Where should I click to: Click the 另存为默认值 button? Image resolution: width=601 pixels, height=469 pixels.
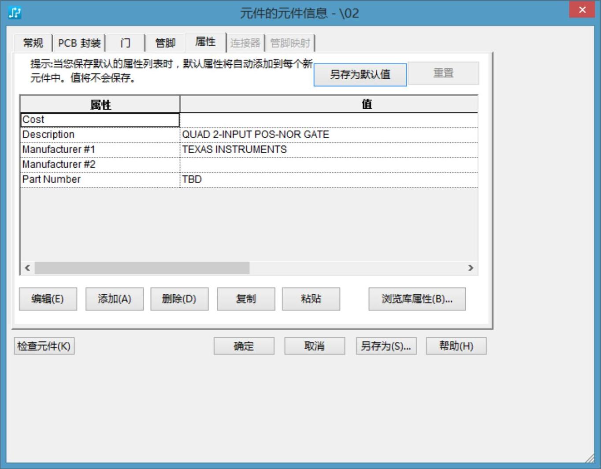(x=360, y=74)
